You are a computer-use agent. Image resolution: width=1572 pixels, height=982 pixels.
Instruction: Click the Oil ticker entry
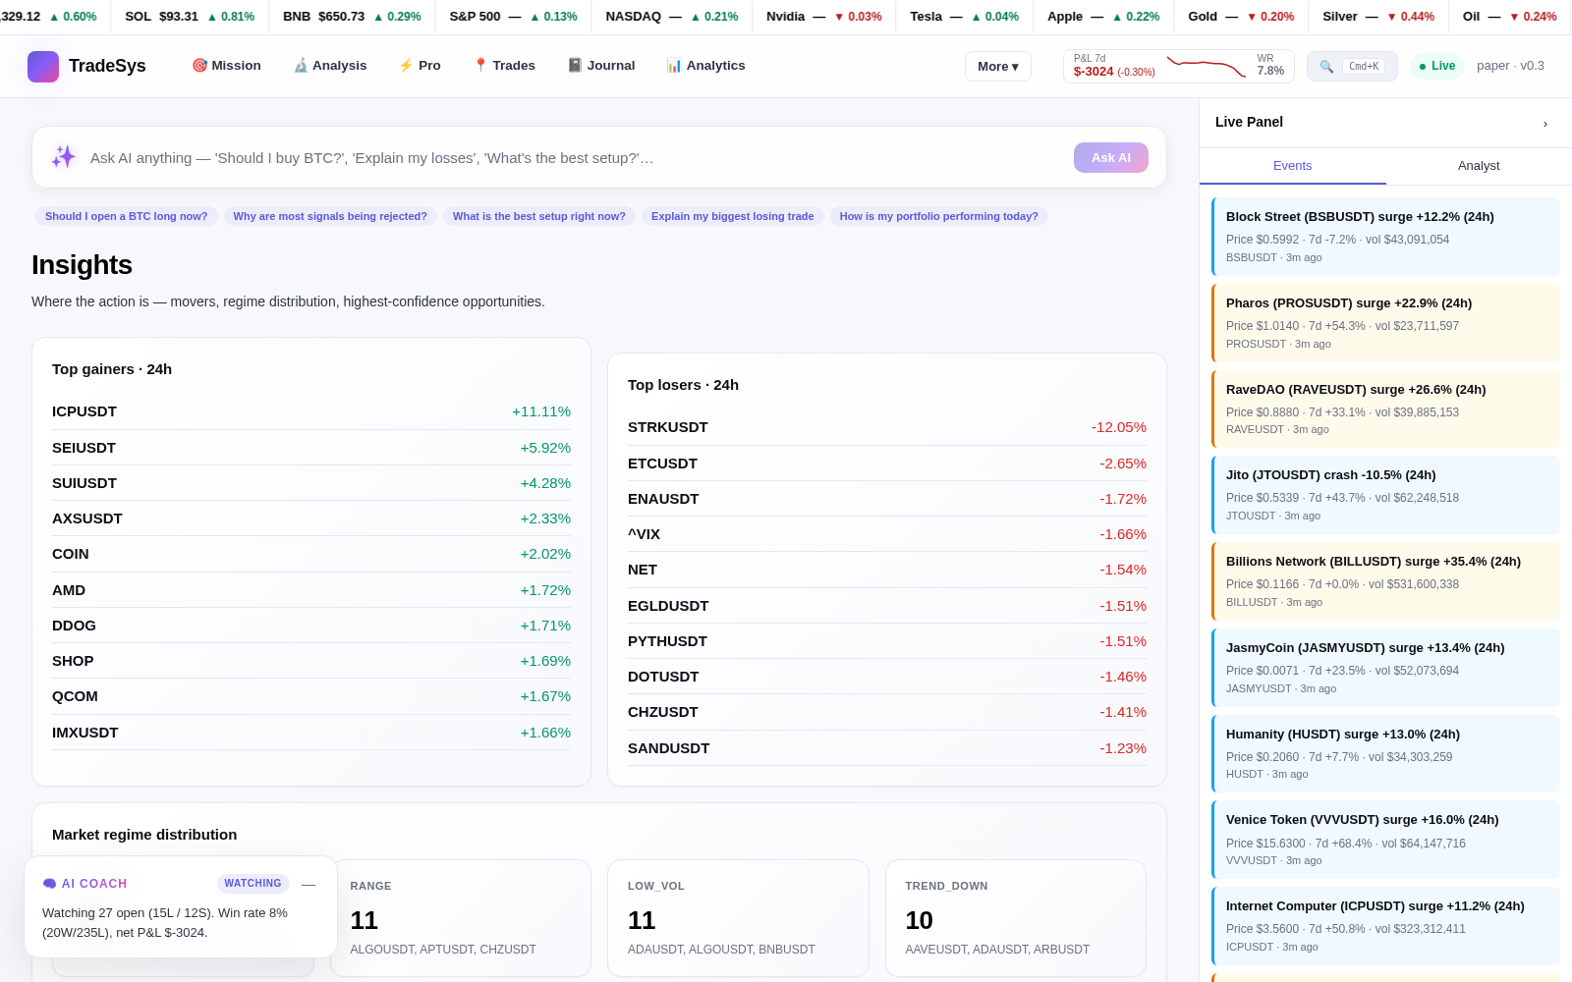pyautogui.click(x=1510, y=17)
